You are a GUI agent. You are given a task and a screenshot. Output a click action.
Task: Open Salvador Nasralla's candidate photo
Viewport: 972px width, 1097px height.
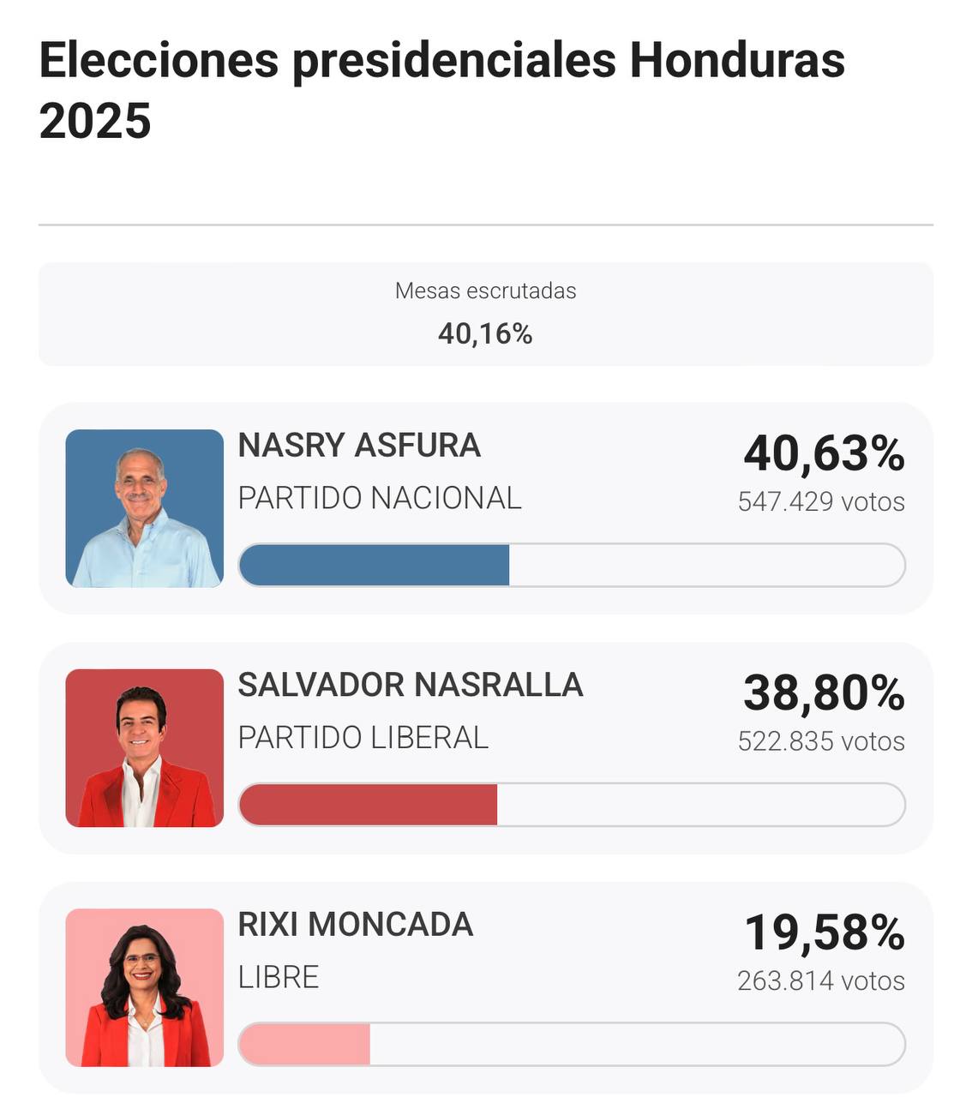coord(144,748)
